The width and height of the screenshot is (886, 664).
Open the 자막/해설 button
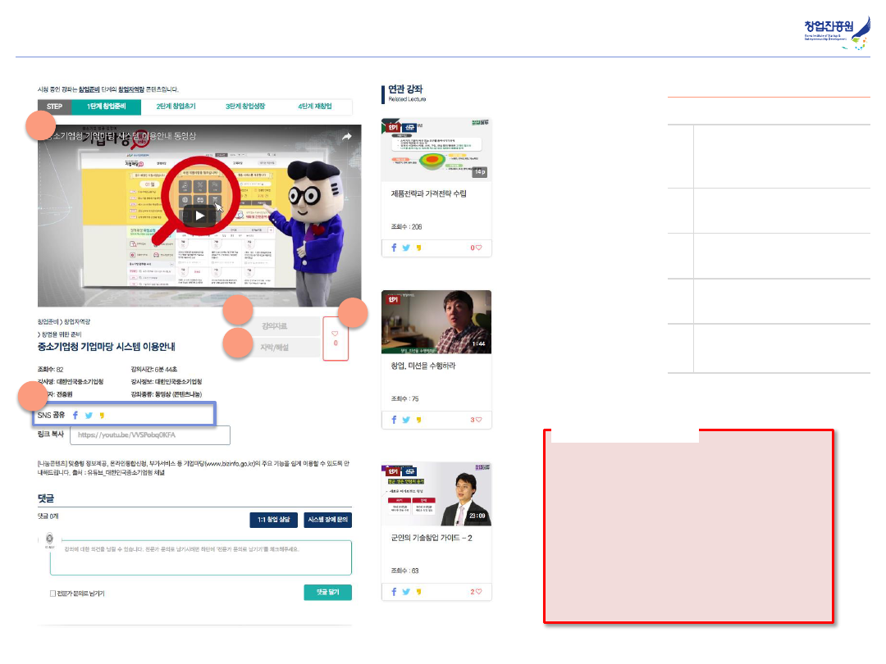tap(274, 348)
